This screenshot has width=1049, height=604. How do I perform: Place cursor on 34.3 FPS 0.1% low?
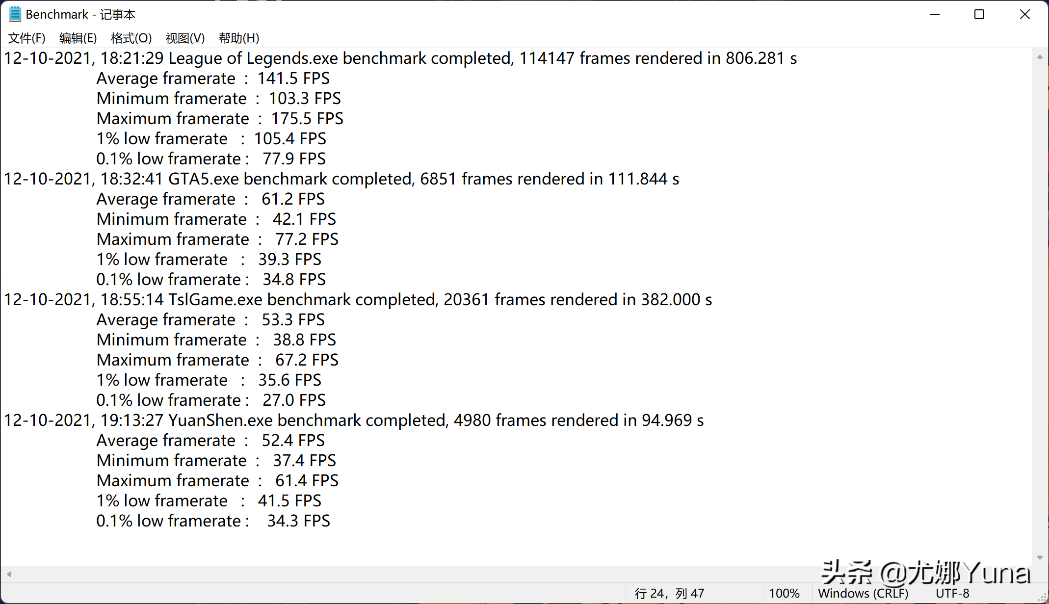pos(298,521)
